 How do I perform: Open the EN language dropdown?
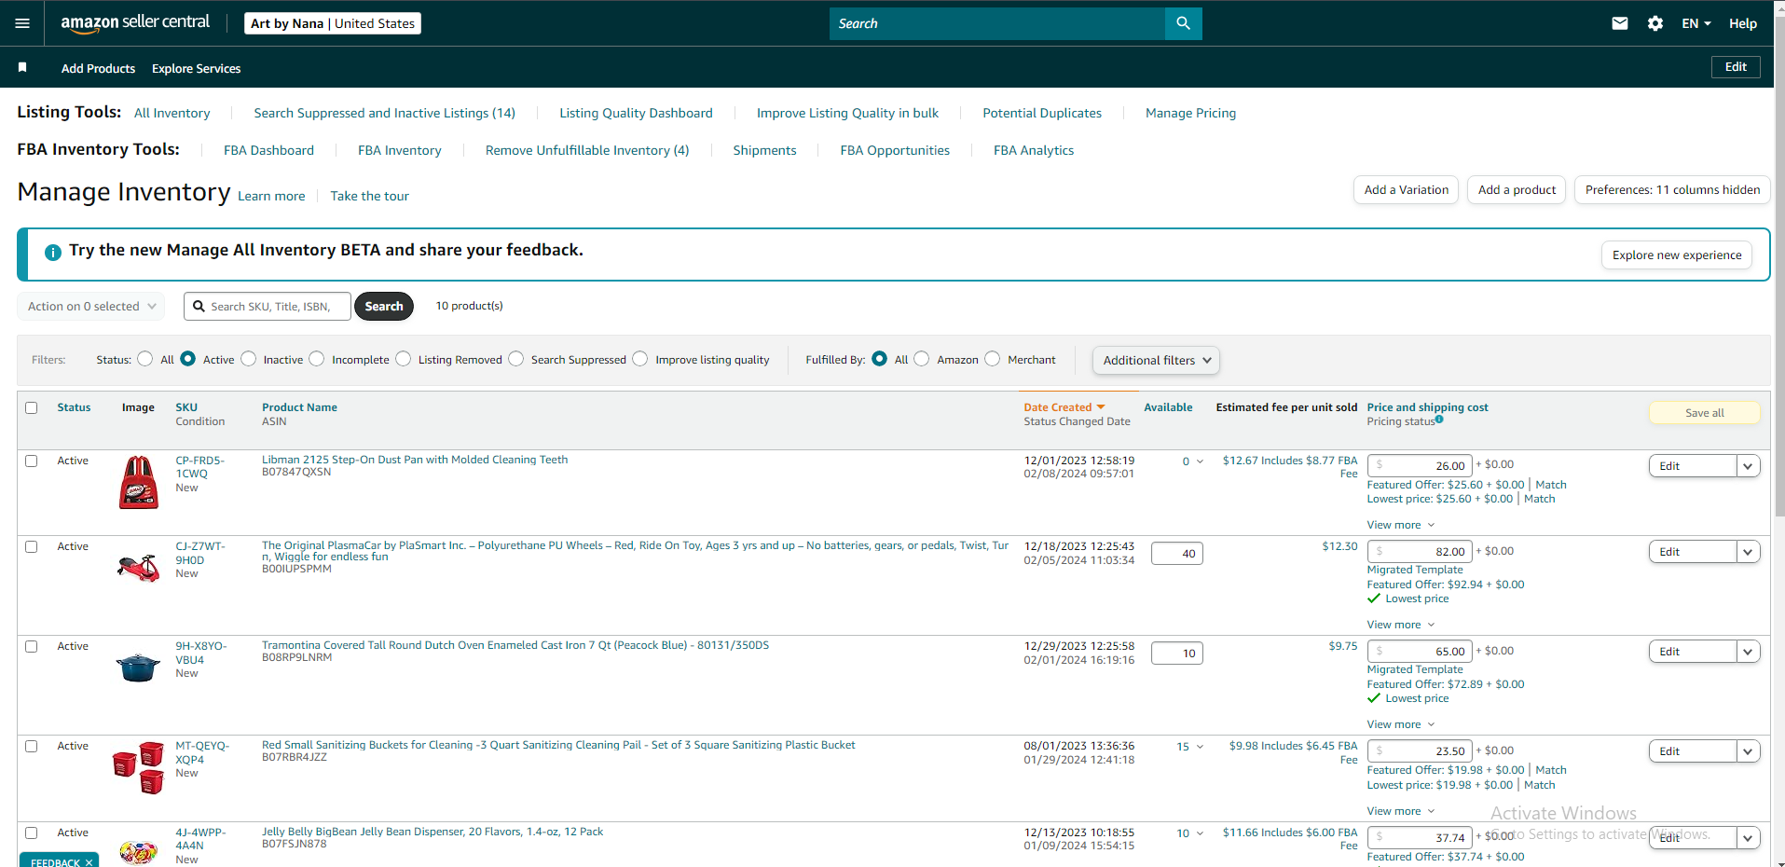pyautogui.click(x=1696, y=23)
